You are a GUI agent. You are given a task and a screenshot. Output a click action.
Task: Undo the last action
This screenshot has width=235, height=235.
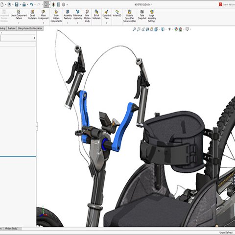pyautogui.click(x=31, y=4)
